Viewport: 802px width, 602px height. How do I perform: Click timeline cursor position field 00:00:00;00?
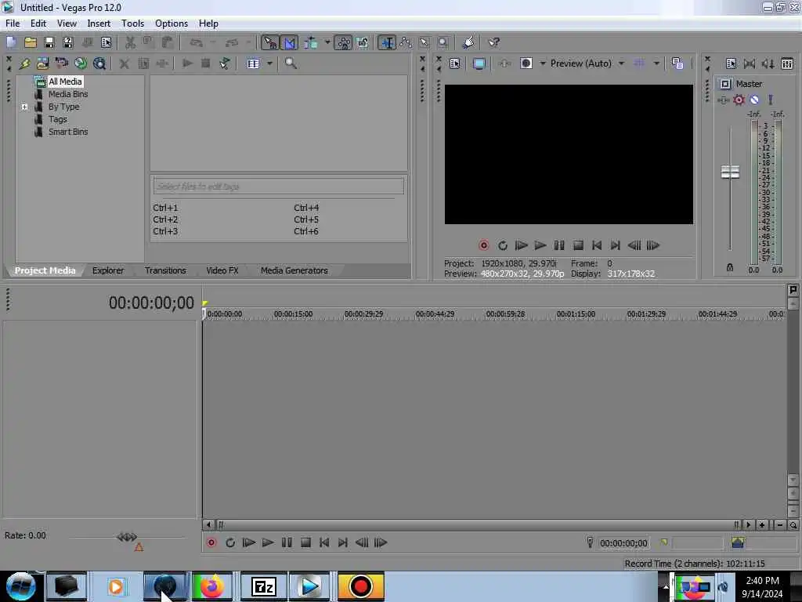(623, 543)
